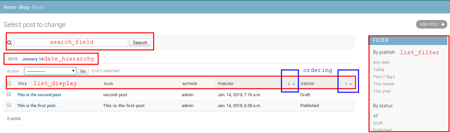Check the box for the first post
The height and width of the screenshot is (133, 450).
pos(9,105)
